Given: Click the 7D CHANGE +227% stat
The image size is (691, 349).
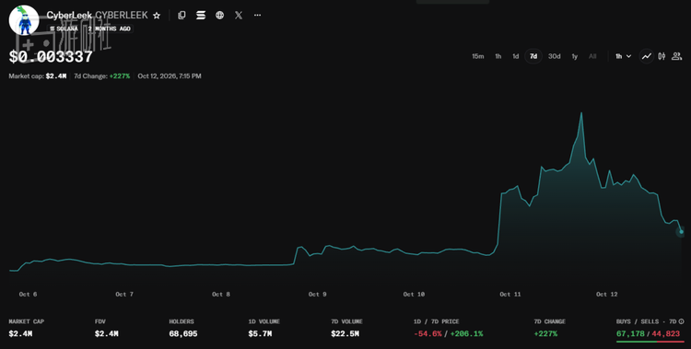Looking at the screenshot, I should (549, 328).
